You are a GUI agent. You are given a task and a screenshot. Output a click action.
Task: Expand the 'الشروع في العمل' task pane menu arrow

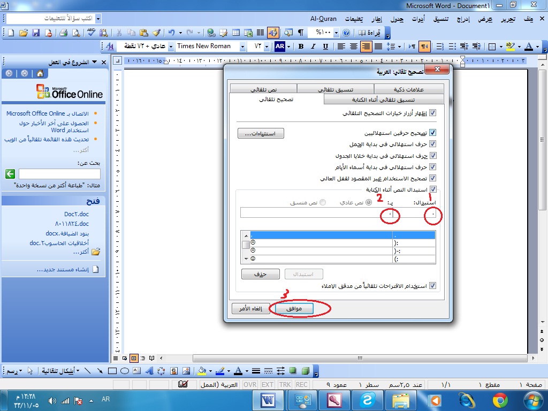click(95, 62)
